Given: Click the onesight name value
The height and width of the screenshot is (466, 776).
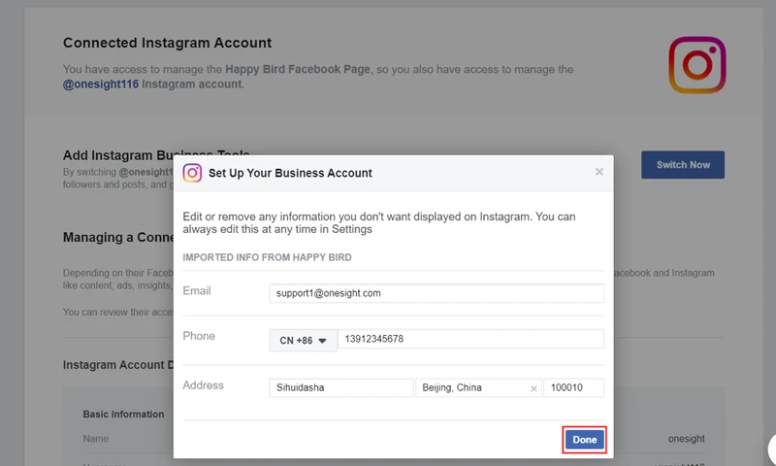Looking at the screenshot, I should [x=687, y=439].
